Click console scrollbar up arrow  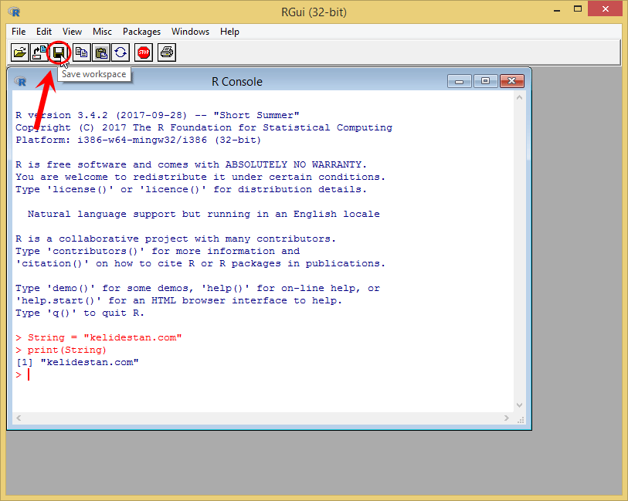519,97
